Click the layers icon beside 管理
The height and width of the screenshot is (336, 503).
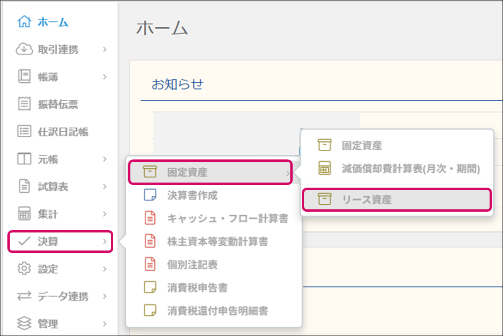point(24,323)
